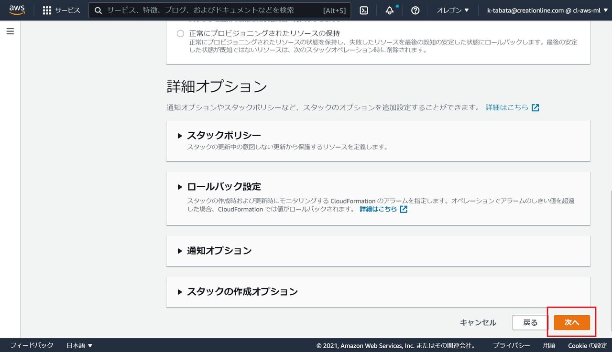
Task: Open the 用語 footer link
Action: tap(549, 346)
